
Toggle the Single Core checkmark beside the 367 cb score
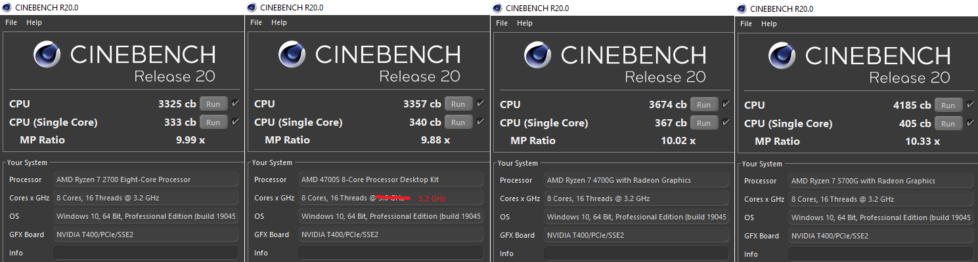[x=726, y=122]
